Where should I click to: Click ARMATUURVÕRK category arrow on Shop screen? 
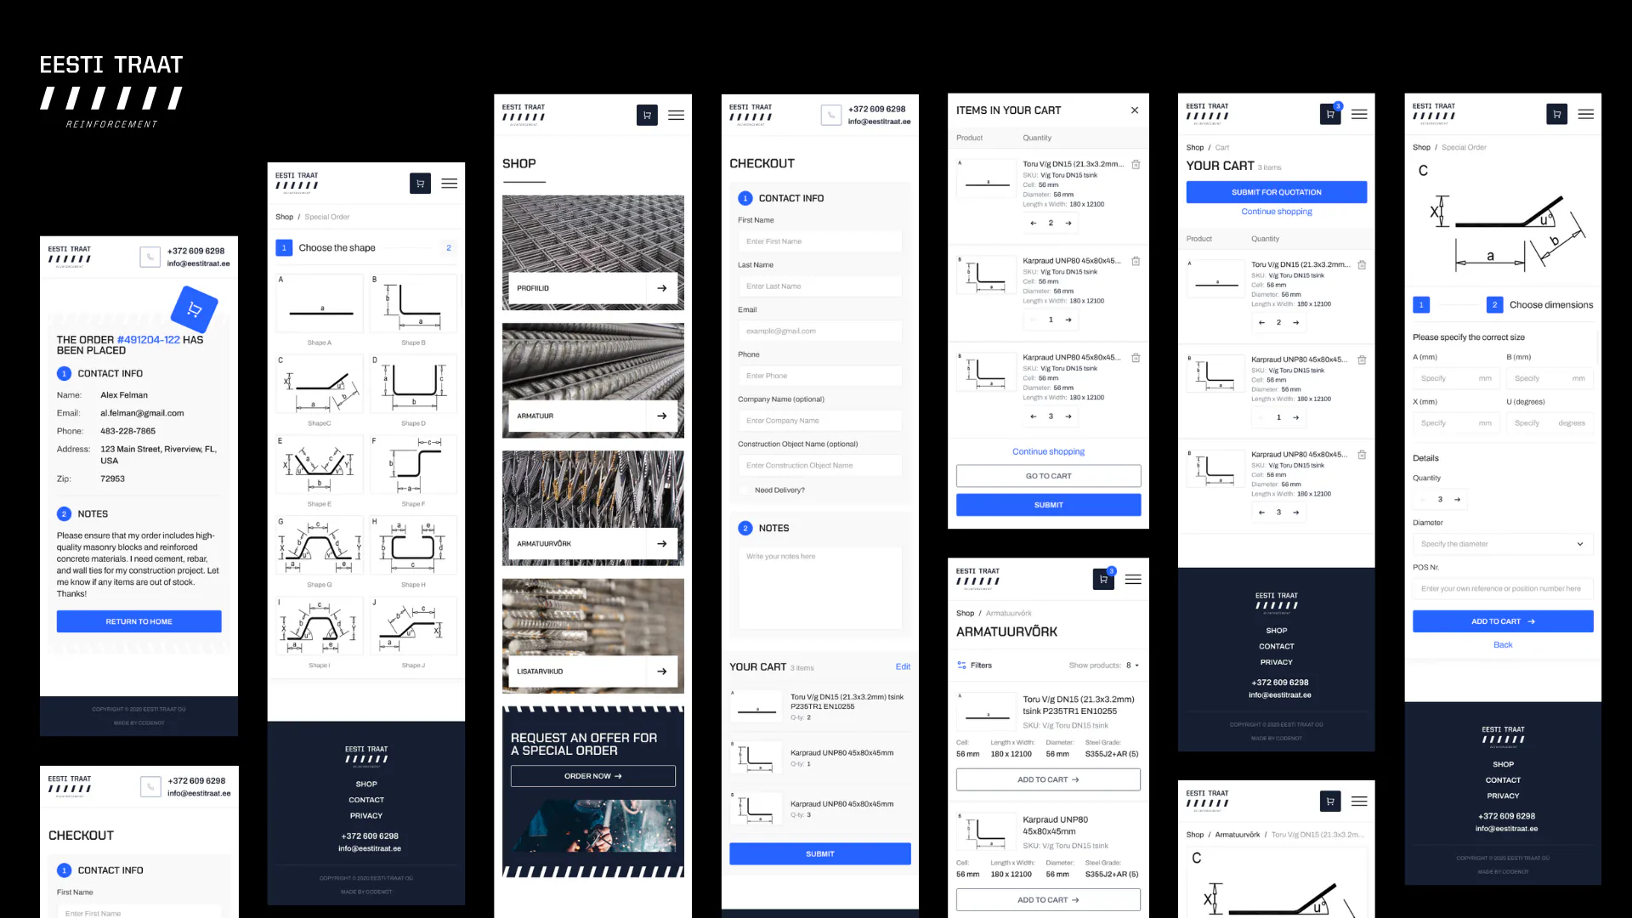[662, 544]
